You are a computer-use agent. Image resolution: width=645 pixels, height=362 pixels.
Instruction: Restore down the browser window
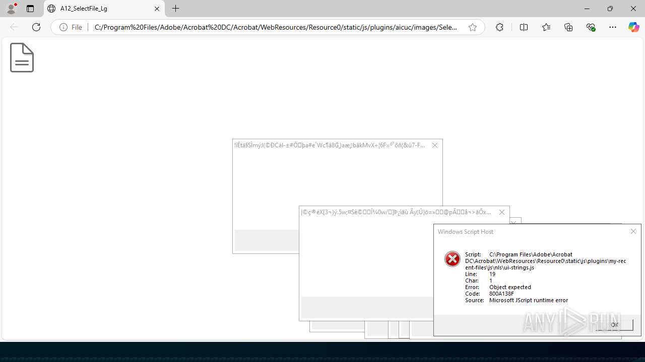coord(610,9)
